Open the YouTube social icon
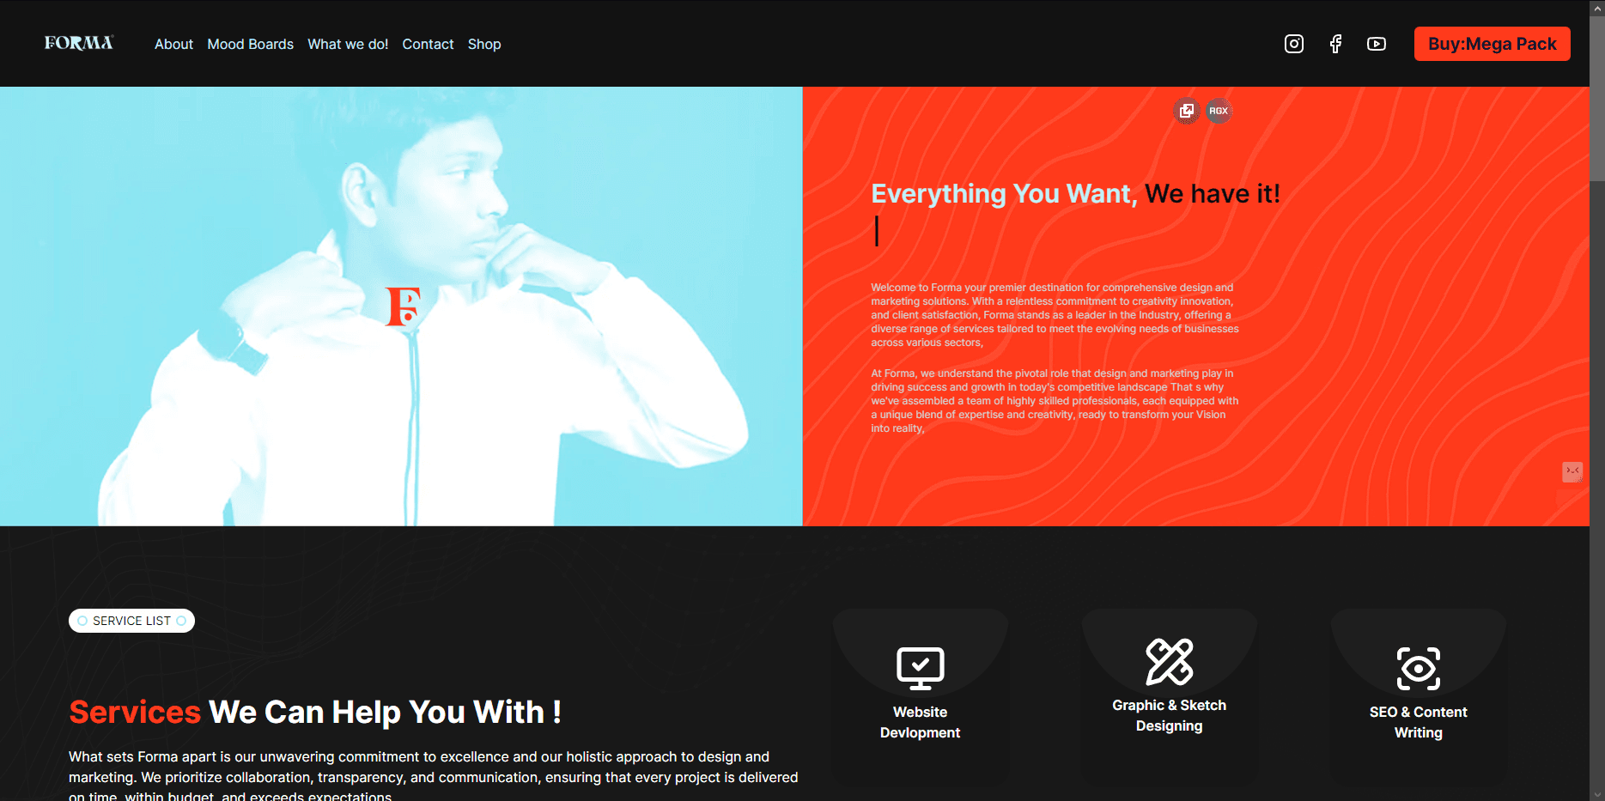The image size is (1605, 801). [1377, 44]
